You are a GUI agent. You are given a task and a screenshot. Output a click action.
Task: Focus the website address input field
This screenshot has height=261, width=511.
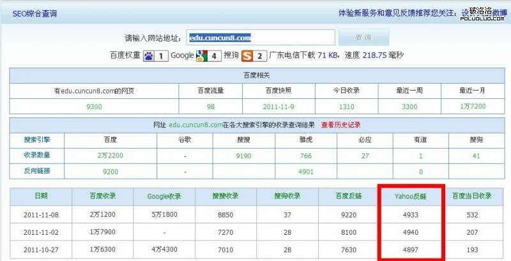coord(261,38)
